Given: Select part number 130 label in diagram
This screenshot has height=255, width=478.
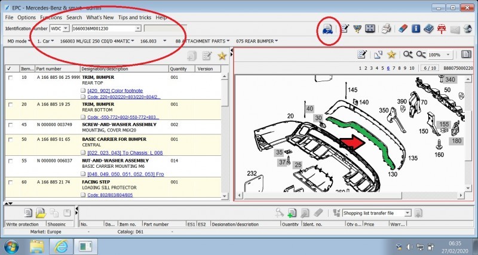Looking at the screenshot, I should point(393,174).
